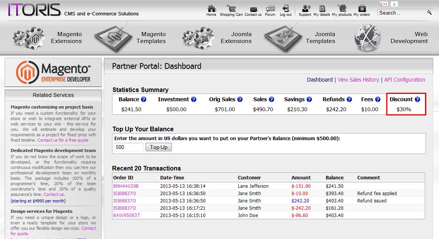Click the Google +1 button

click(383, 4)
